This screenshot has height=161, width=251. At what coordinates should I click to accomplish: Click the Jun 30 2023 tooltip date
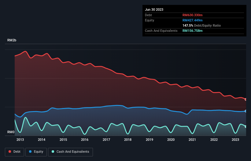click(x=154, y=9)
